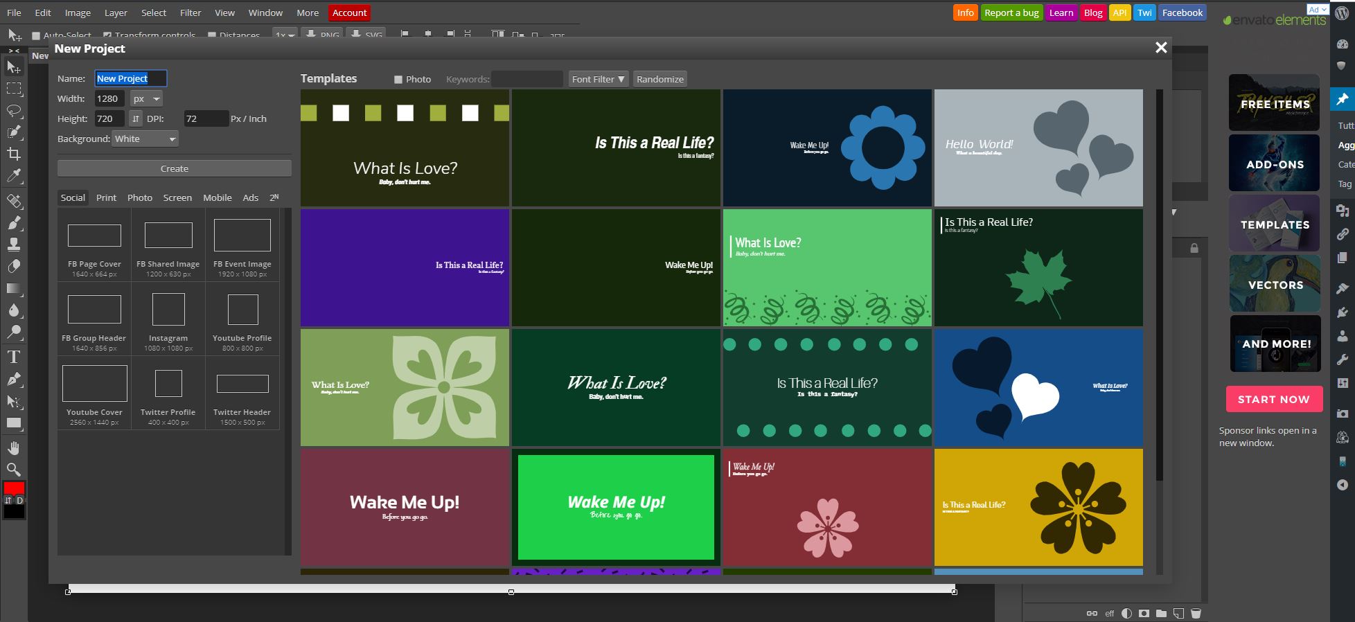Viewport: 1355px width, 622px height.
Task: Click the DPI input field
Action: click(206, 118)
